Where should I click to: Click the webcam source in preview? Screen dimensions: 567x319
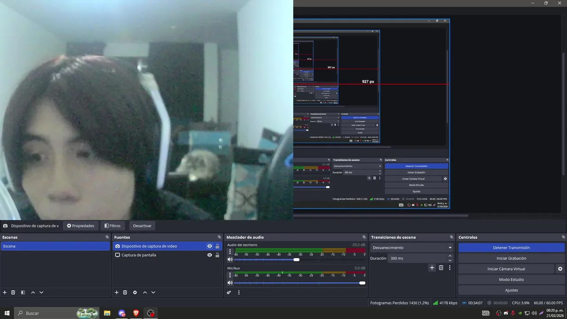pyautogui.click(x=146, y=110)
